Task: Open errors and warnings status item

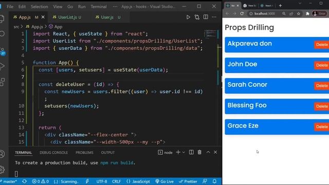Action: pyautogui.click(x=41, y=181)
